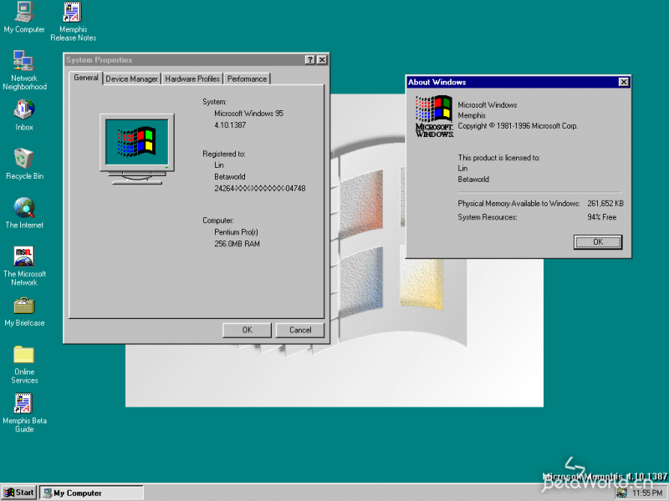The width and height of the screenshot is (669, 501).
Task: Open the Online Services folder
Action: 23,355
